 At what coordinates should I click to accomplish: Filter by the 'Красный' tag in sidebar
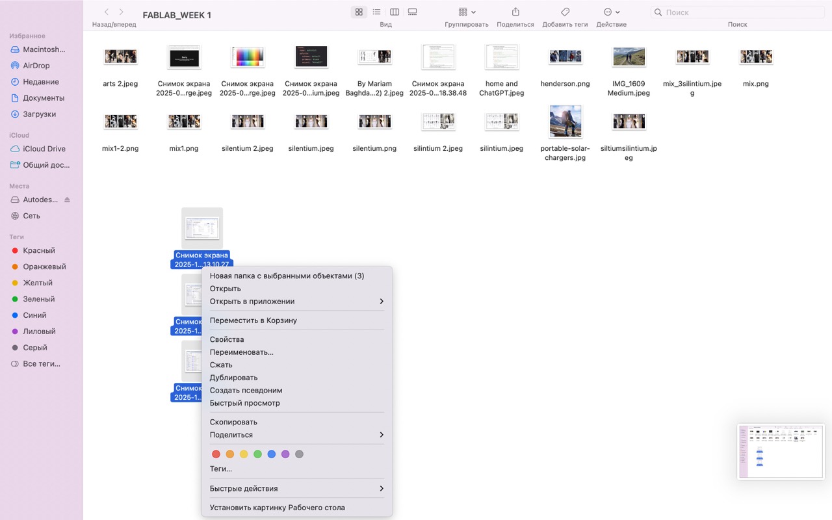tap(39, 251)
